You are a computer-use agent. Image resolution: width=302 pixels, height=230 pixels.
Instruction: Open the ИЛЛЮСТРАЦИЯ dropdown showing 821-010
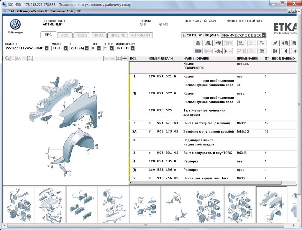(x=132, y=48)
